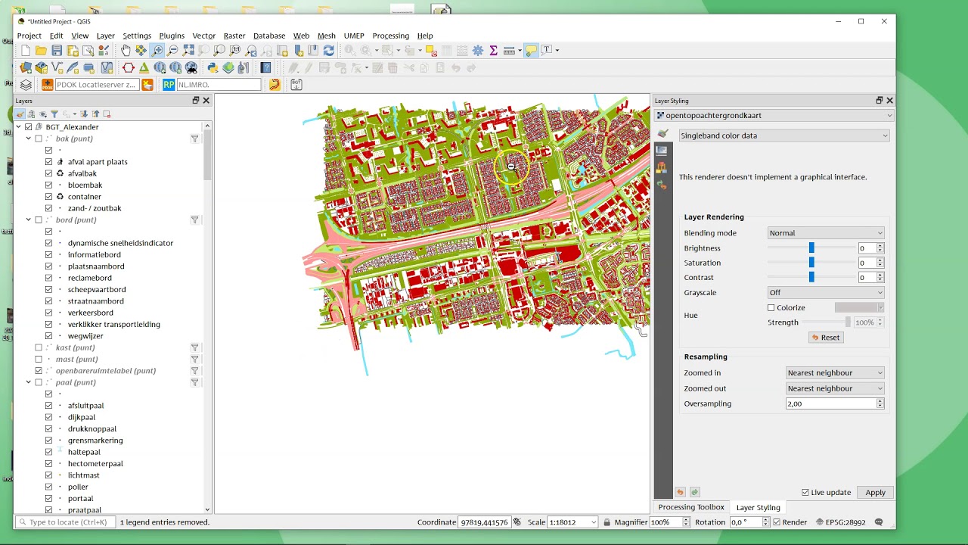Click the Text Annotation tool
This screenshot has width=968, height=545.
pos(547,51)
